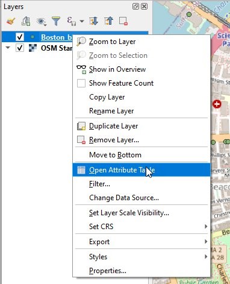The width and height of the screenshot is (230, 284).
Task: Choose Change Data Source...
Action: point(141,198)
